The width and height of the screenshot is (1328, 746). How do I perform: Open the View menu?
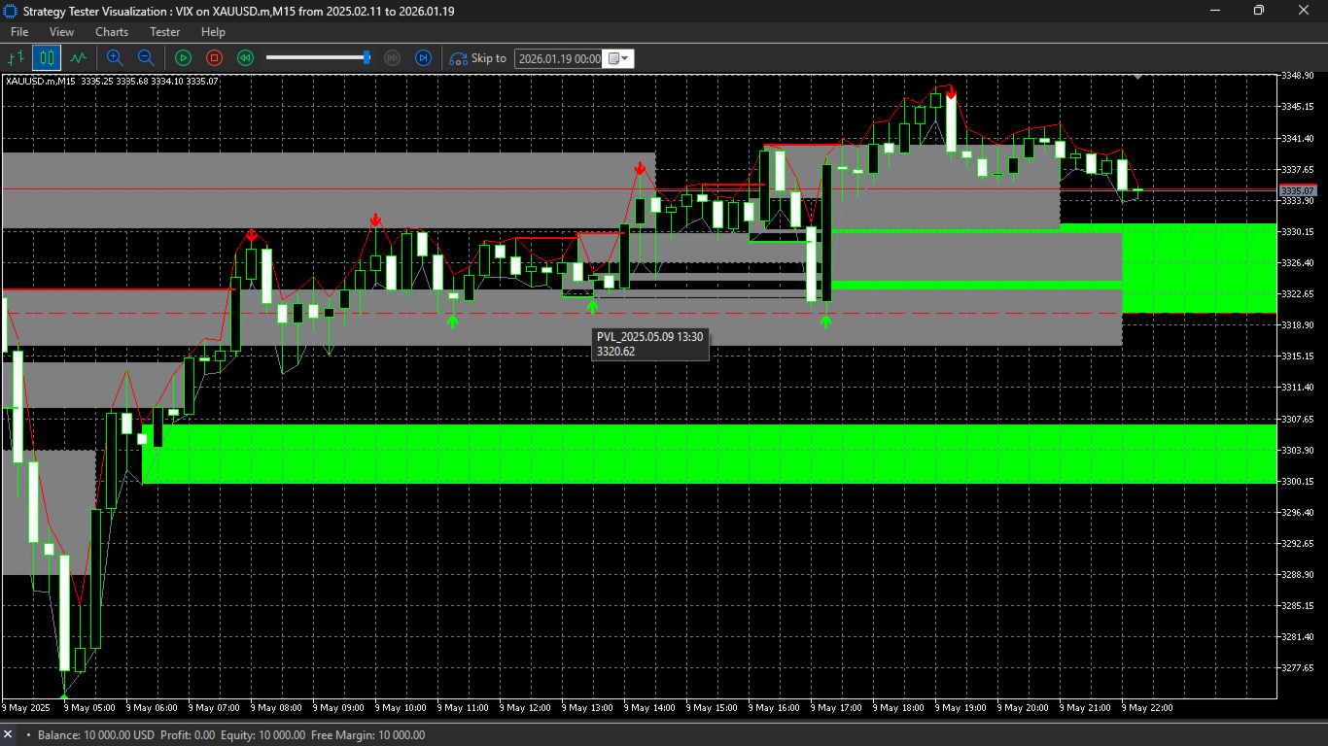point(61,32)
